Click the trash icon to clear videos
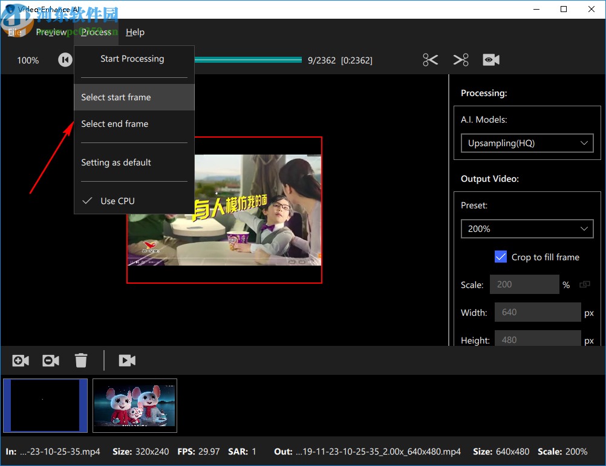Viewport: 606px width, 466px height. pos(81,360)
